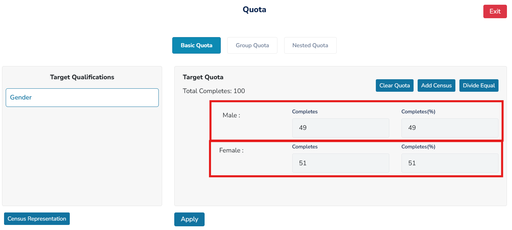This screenshot has width=512, height=230.
Task: Focus the Female Completes field
Action: [x=340, y=163]
